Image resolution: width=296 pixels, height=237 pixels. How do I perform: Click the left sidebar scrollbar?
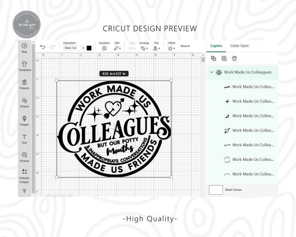click(x=33, y=119)
